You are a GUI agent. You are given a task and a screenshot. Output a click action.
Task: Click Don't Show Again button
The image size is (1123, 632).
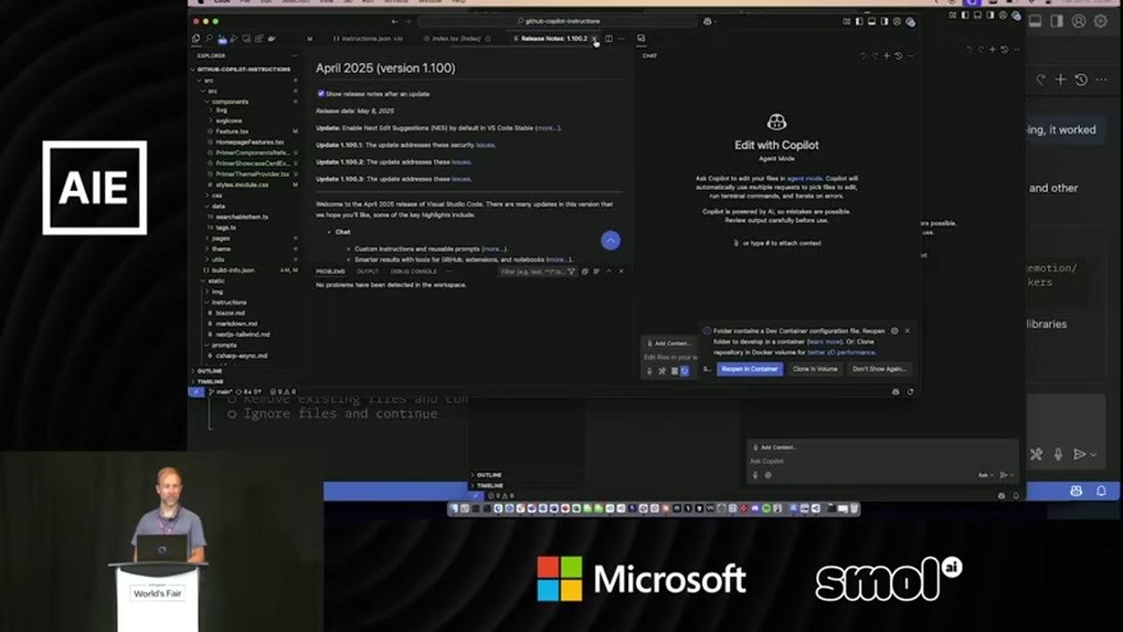pyautogui.click(x=880, y=369)
